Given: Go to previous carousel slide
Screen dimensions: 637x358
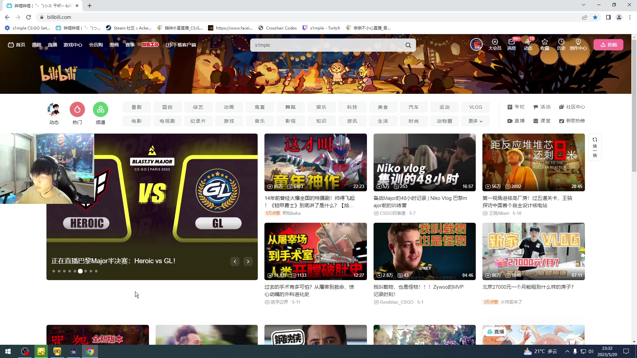Looking at the screenshot, I should point(235,262).
